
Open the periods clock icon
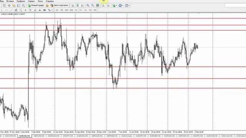120,5
